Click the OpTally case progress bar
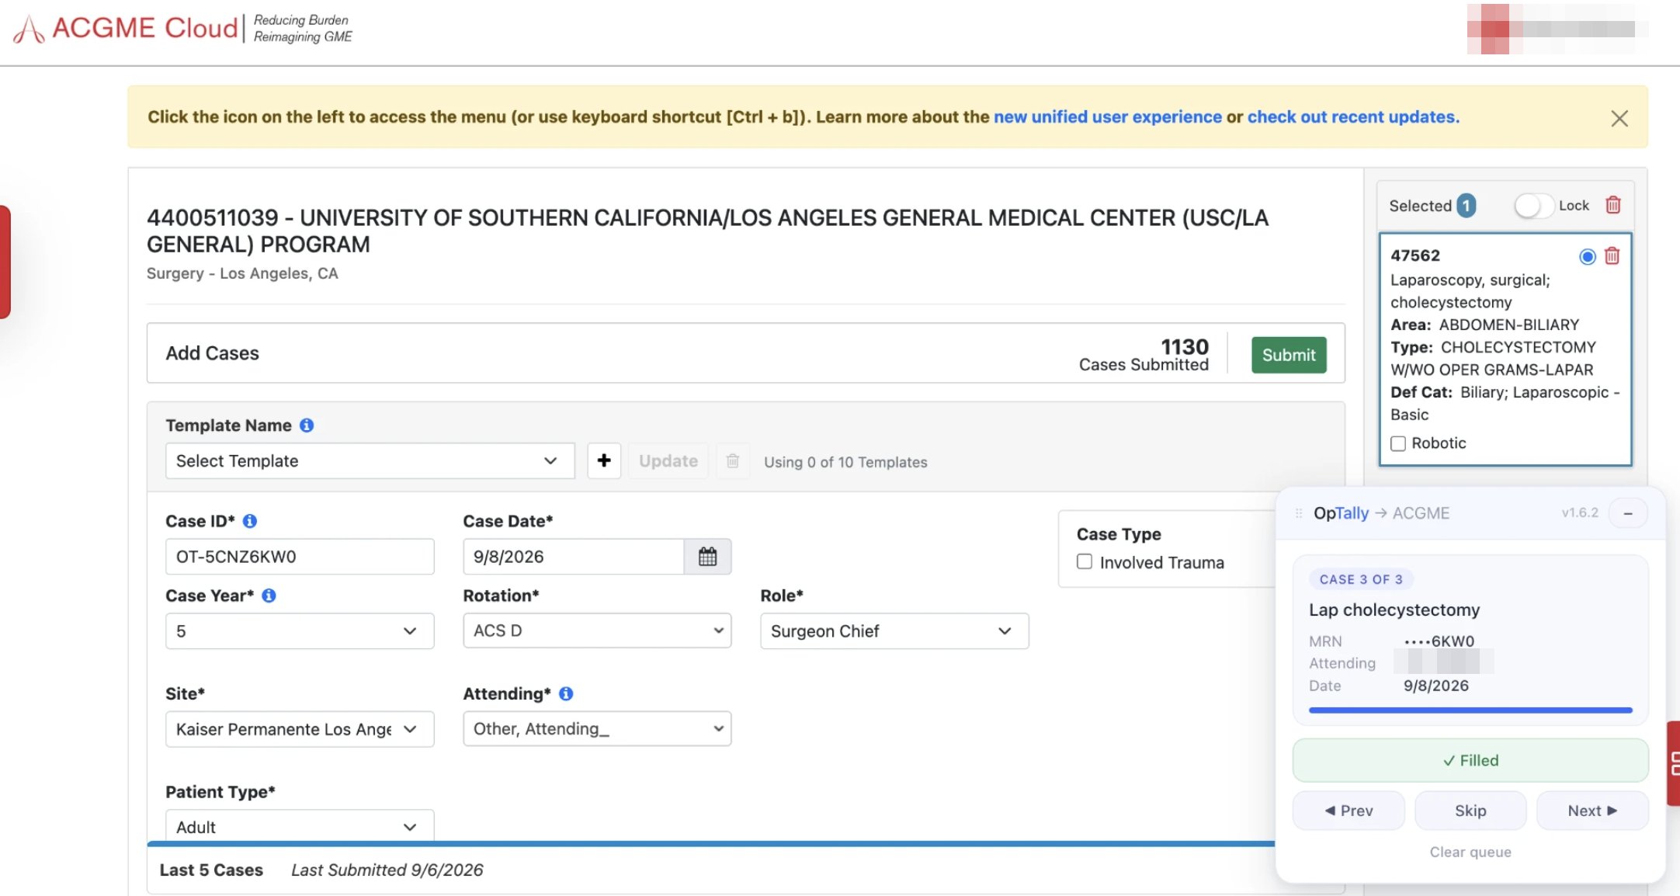 1470,710
